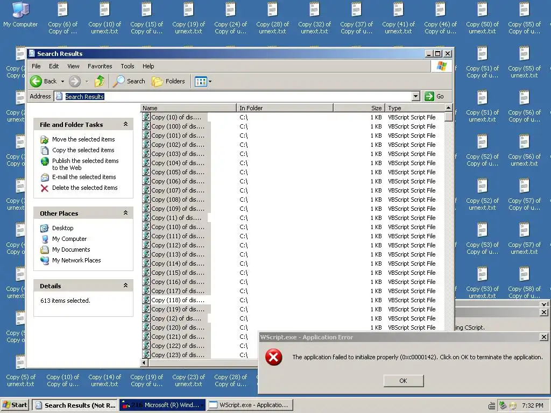
Task: Select the Copy (123) of dis... file
Action: click(178, 355)
